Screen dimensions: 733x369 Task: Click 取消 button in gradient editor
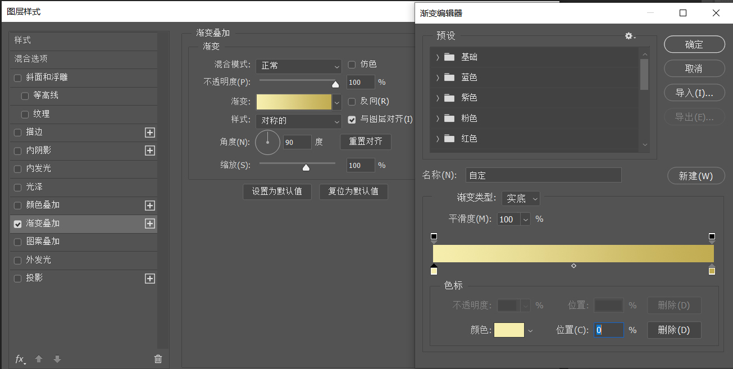pos(694,69)
